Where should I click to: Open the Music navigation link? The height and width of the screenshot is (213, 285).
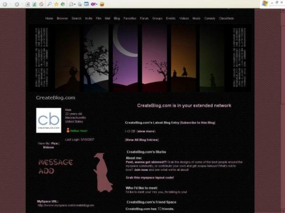point(197,19)
